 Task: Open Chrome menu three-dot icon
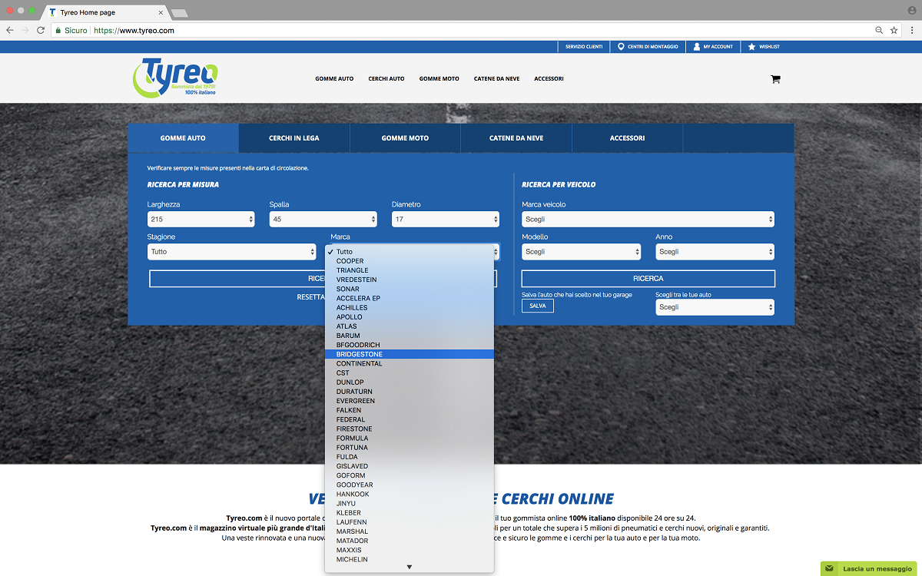[x=911, y=30]
